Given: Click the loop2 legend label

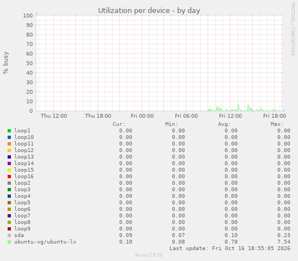Looking at the screenshot, I should tap(22, 183).
